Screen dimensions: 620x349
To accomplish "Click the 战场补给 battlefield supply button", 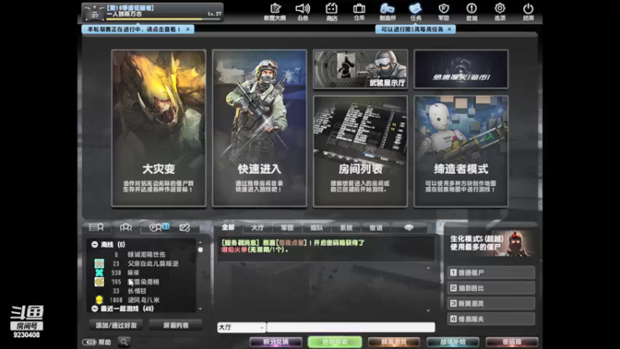I will tap(453, 342).
